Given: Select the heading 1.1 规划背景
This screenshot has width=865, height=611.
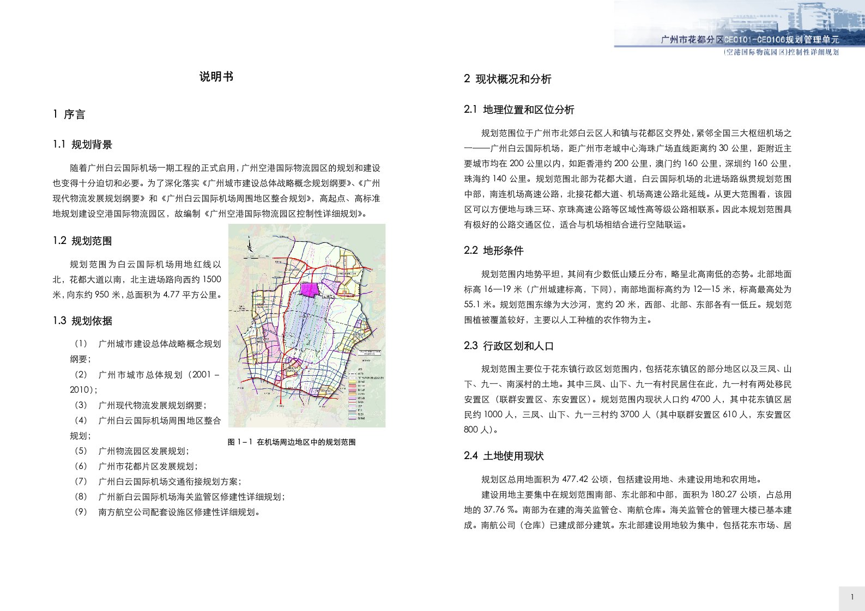Looking at the screenshot, I should (x=82, y=144).
